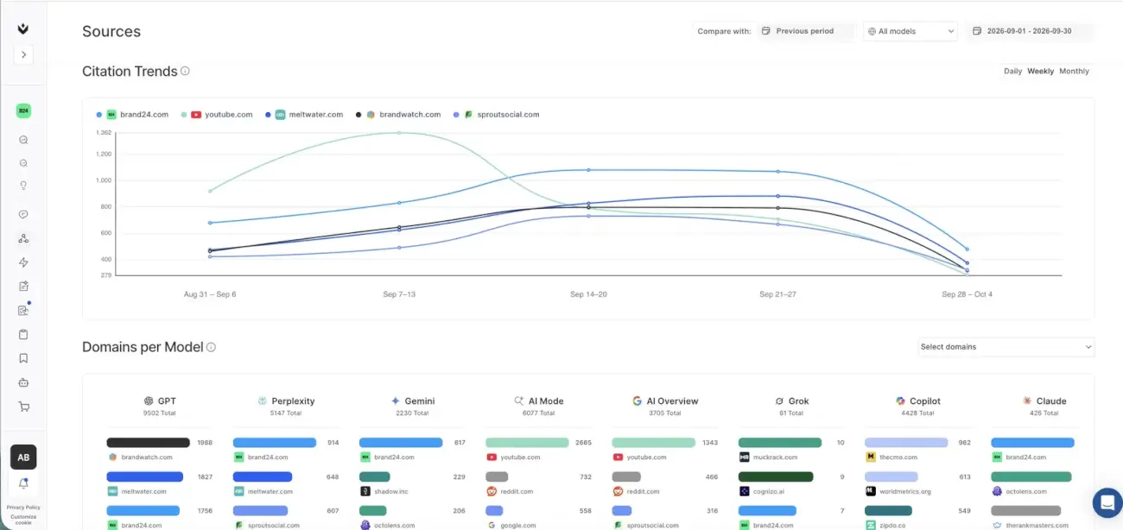Click the black brandwatch.com bar under GPT
Screen dimensions: 1123x530
click(149, 442)
